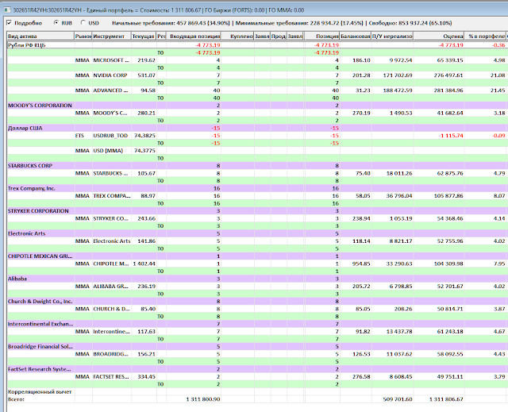Click the FACTSET RES... instrument cell
The height and width of the screenshot is (412, 508).
click(x=111, y=376)
